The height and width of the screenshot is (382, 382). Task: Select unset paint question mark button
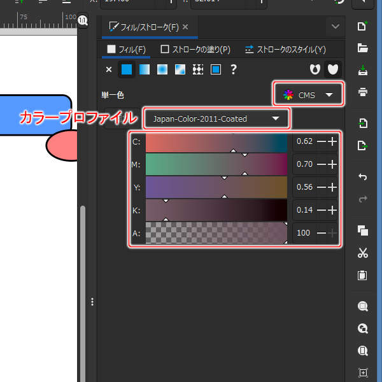[234, 69]
